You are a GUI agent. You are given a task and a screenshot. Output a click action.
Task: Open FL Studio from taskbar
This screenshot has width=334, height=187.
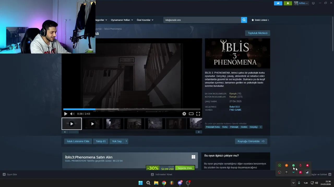(x=172, y=183)
